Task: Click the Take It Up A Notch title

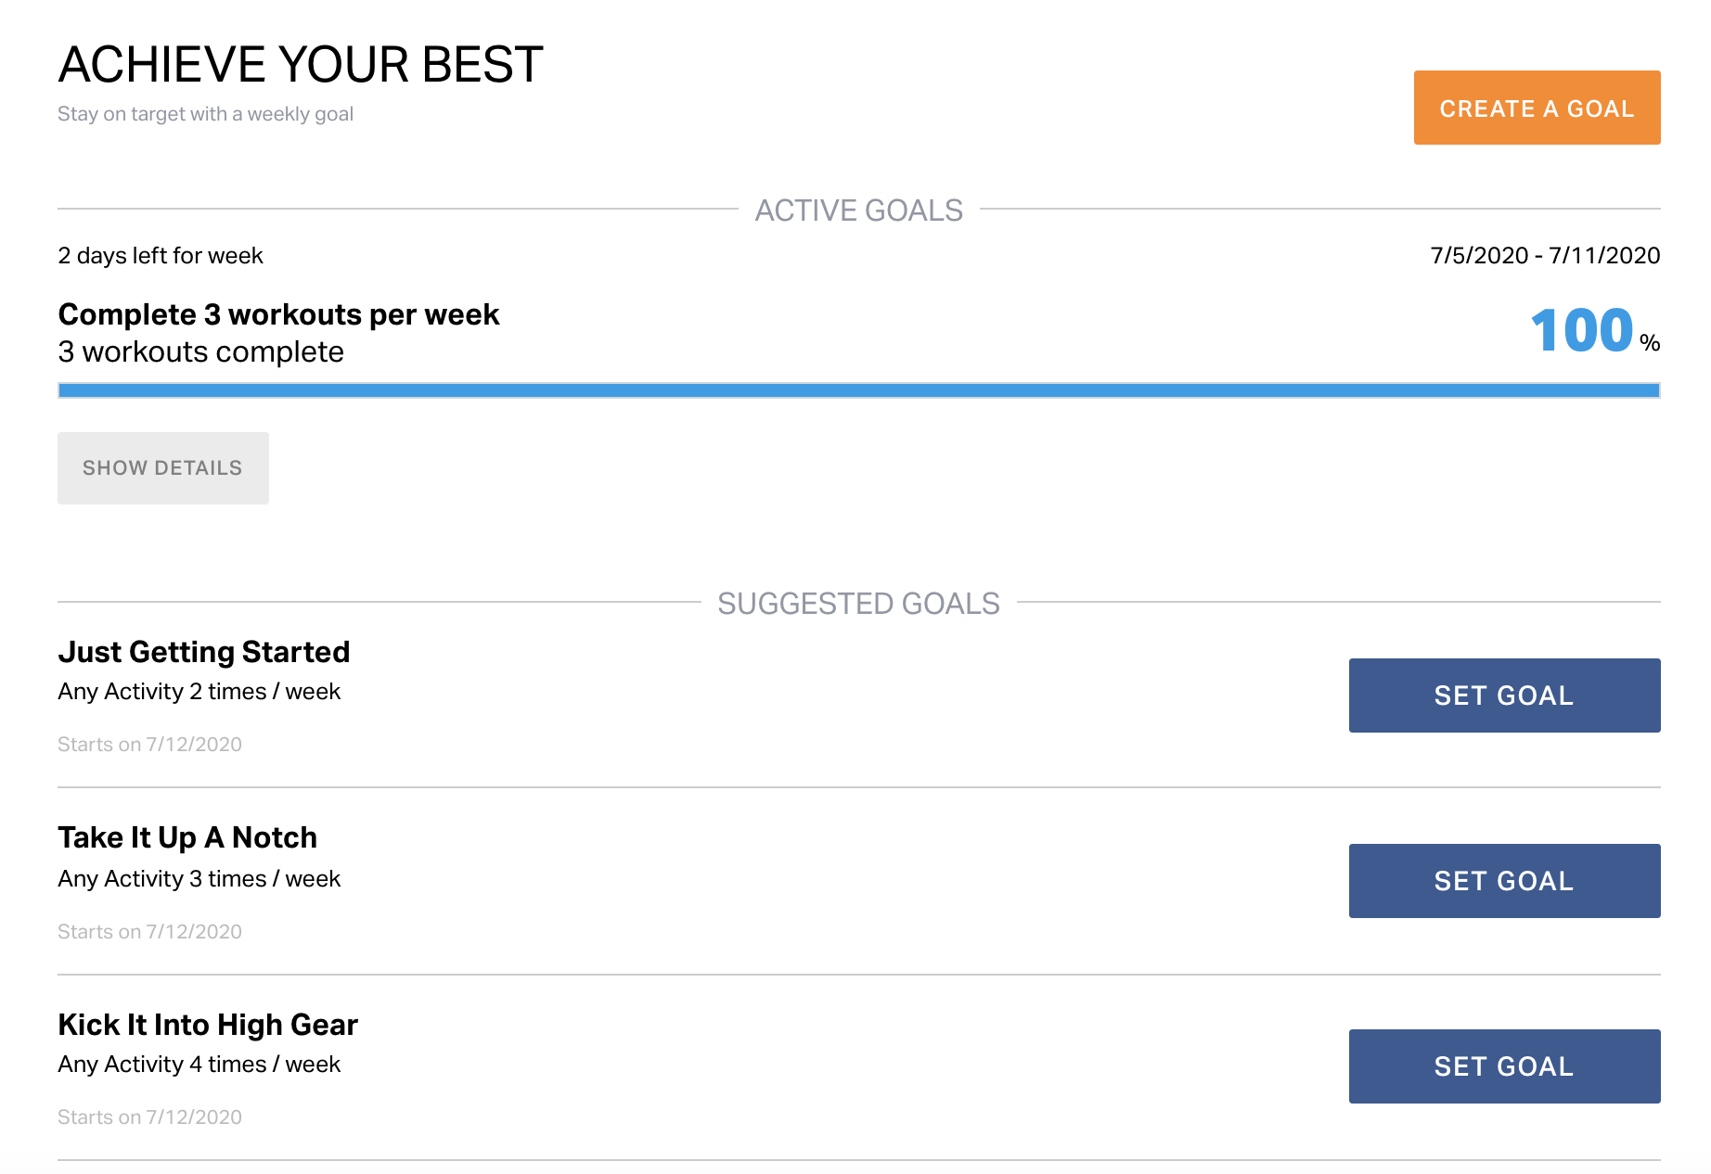Action: pos(187,837)
